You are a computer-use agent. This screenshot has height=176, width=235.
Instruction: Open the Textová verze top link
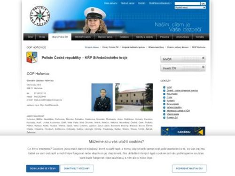click(127, 3)
